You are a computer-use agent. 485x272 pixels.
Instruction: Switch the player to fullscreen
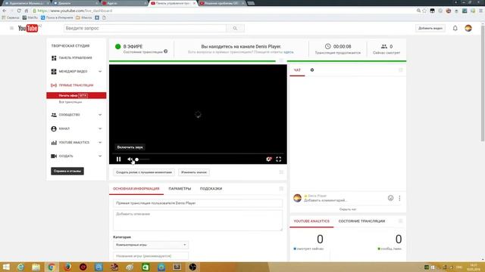coord(279,159)
